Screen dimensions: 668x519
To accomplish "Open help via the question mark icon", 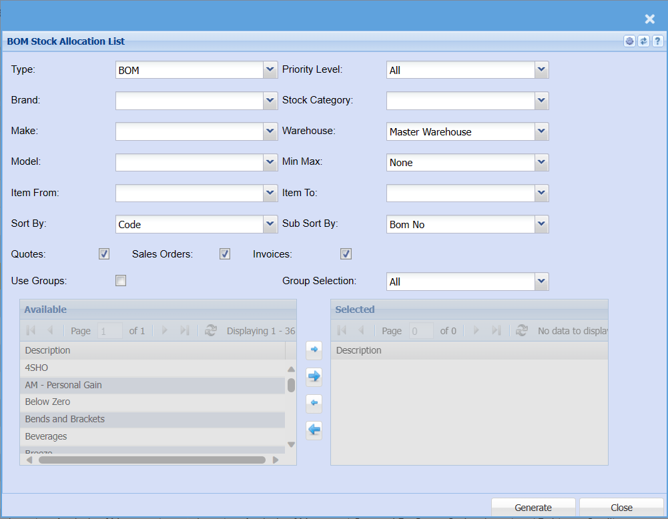I will (x=657, y=41).
